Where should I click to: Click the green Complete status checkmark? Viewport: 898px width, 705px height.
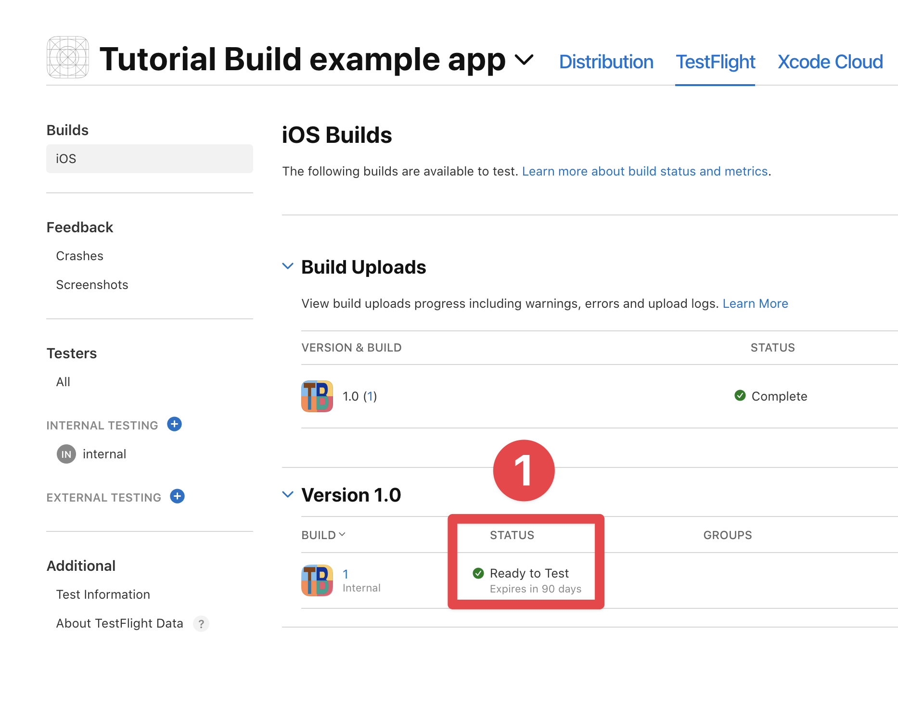(740, 396)
